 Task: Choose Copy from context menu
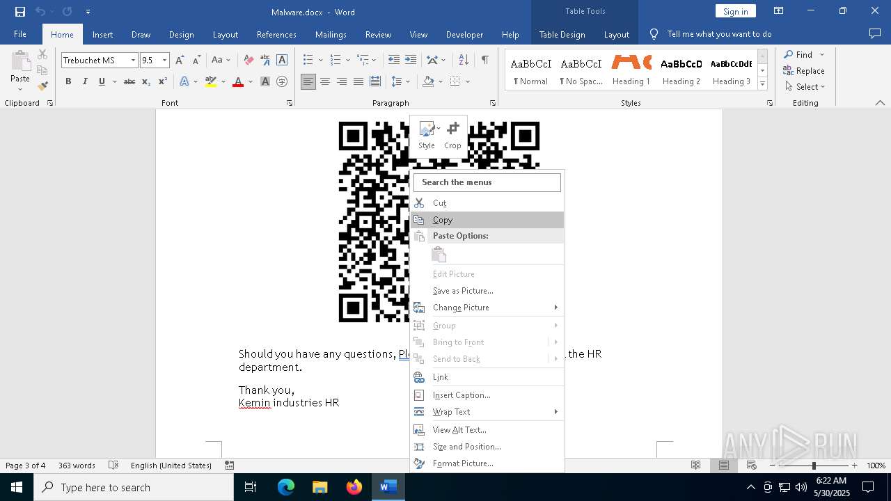point(487,220)
